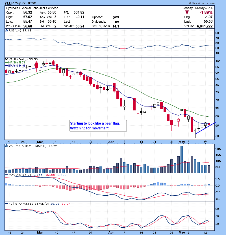Click the Chg value -1.07
Viewport: 226px width, 235px height.
(x=208, y=17)
